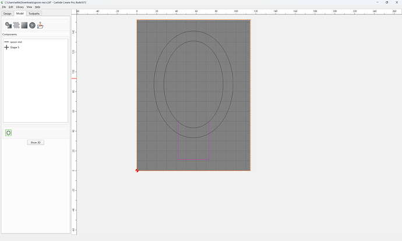
Task: Click the Components label text
Action: click(9, 34)
